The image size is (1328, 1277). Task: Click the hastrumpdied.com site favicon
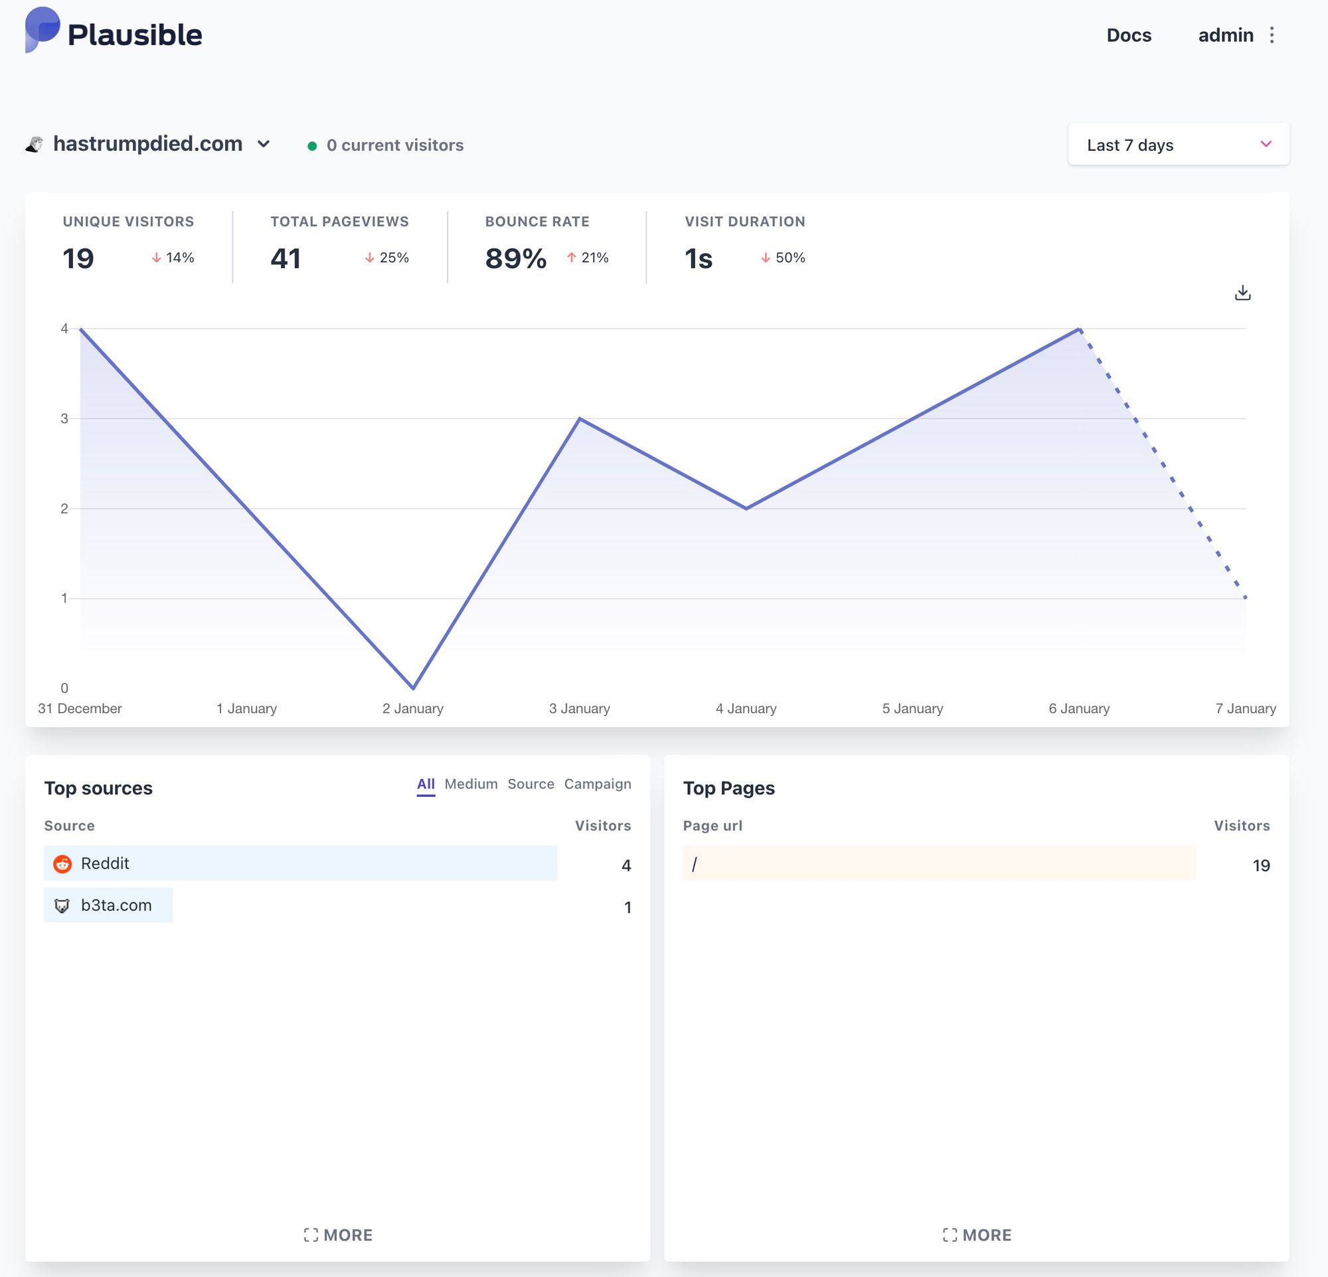point(35,144)
